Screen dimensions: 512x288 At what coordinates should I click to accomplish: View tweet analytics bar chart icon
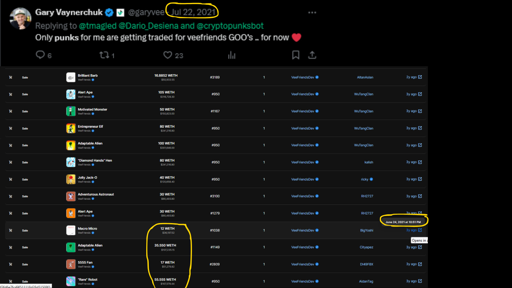tap(232, 55)
